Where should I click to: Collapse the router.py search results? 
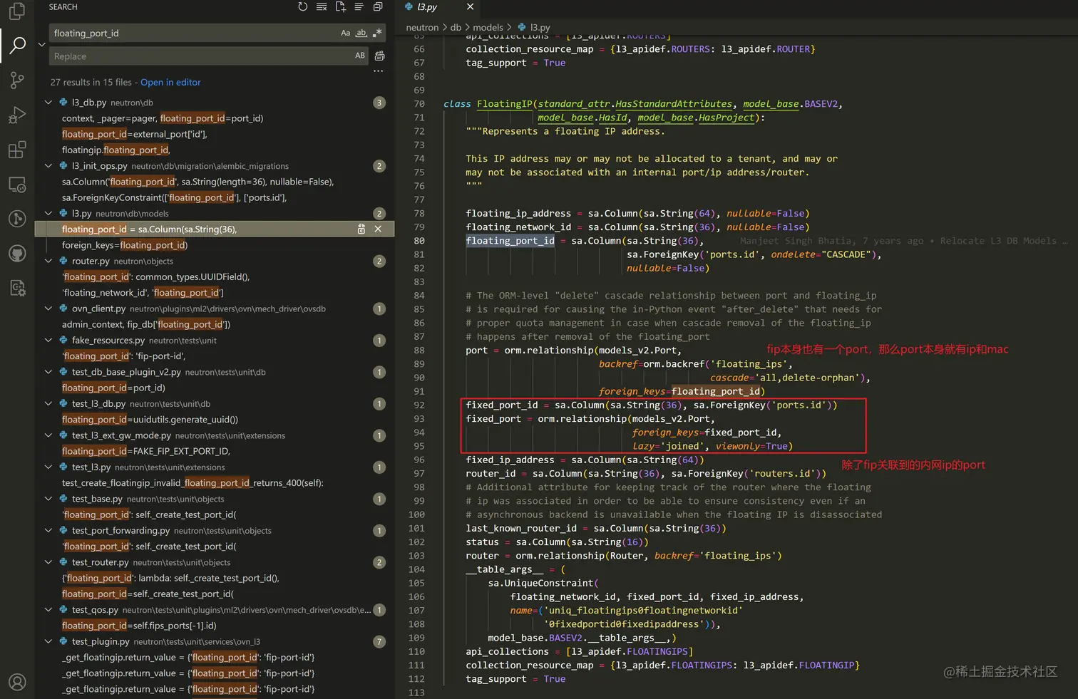pos(48,262)
